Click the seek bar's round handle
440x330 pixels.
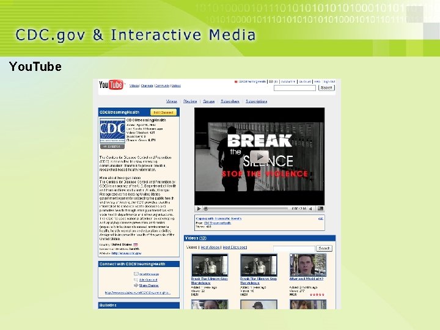point(205,208)
